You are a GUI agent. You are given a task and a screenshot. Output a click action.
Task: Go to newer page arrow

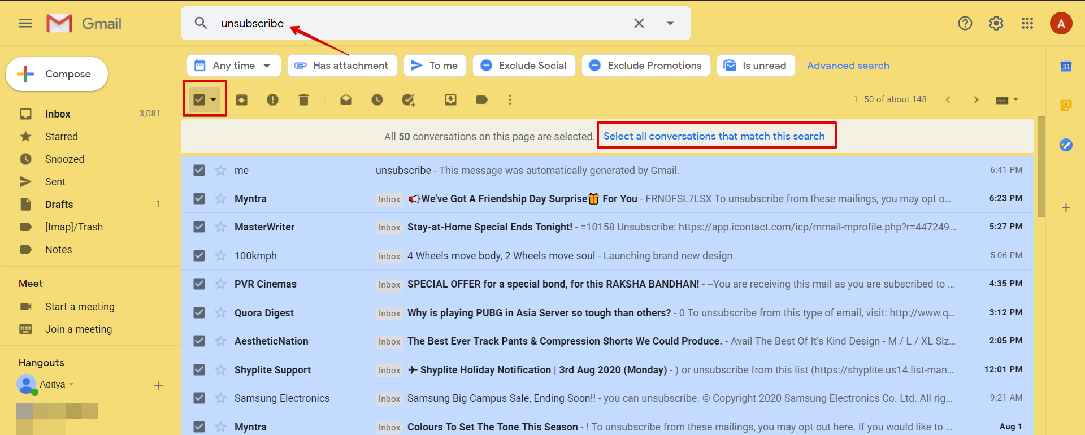(948, 100)
